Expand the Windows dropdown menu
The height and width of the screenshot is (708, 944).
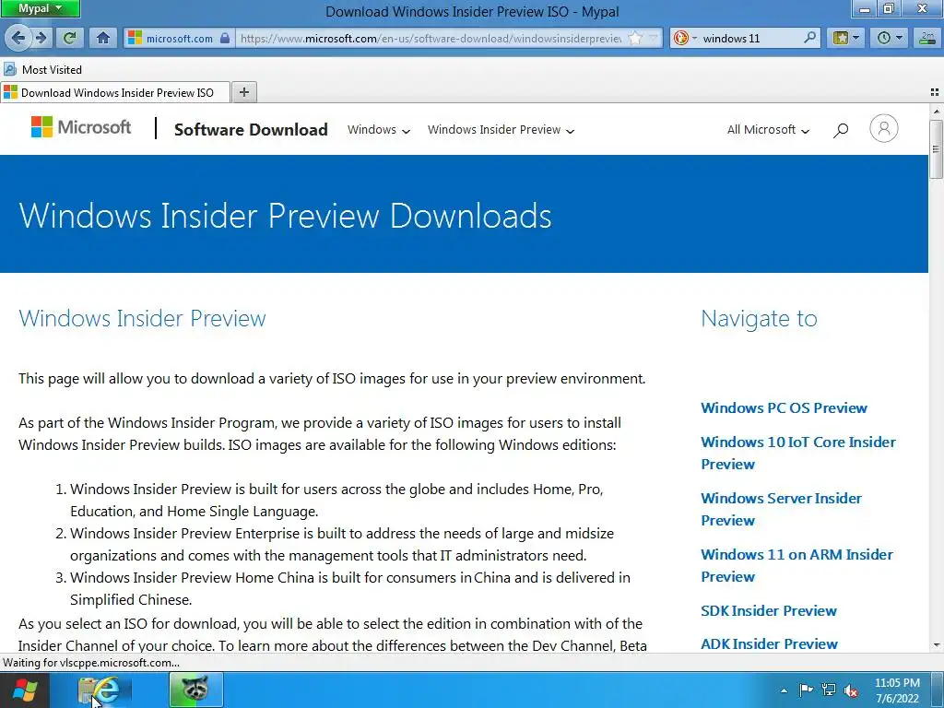coord(379,129)
